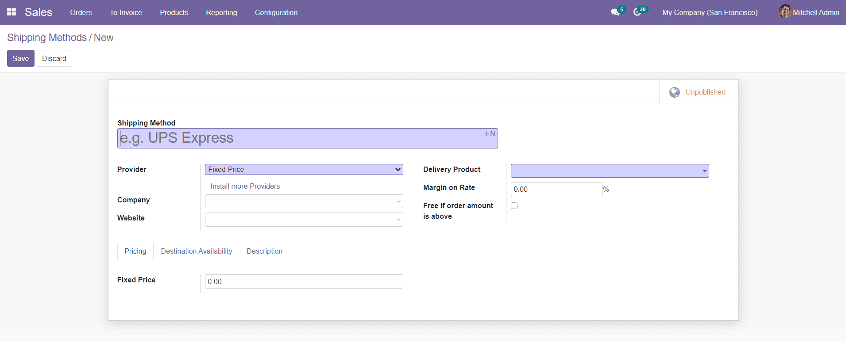Switch to Destination Availability tab
This screenshot has height=342, width=846.
coord(196,251)
